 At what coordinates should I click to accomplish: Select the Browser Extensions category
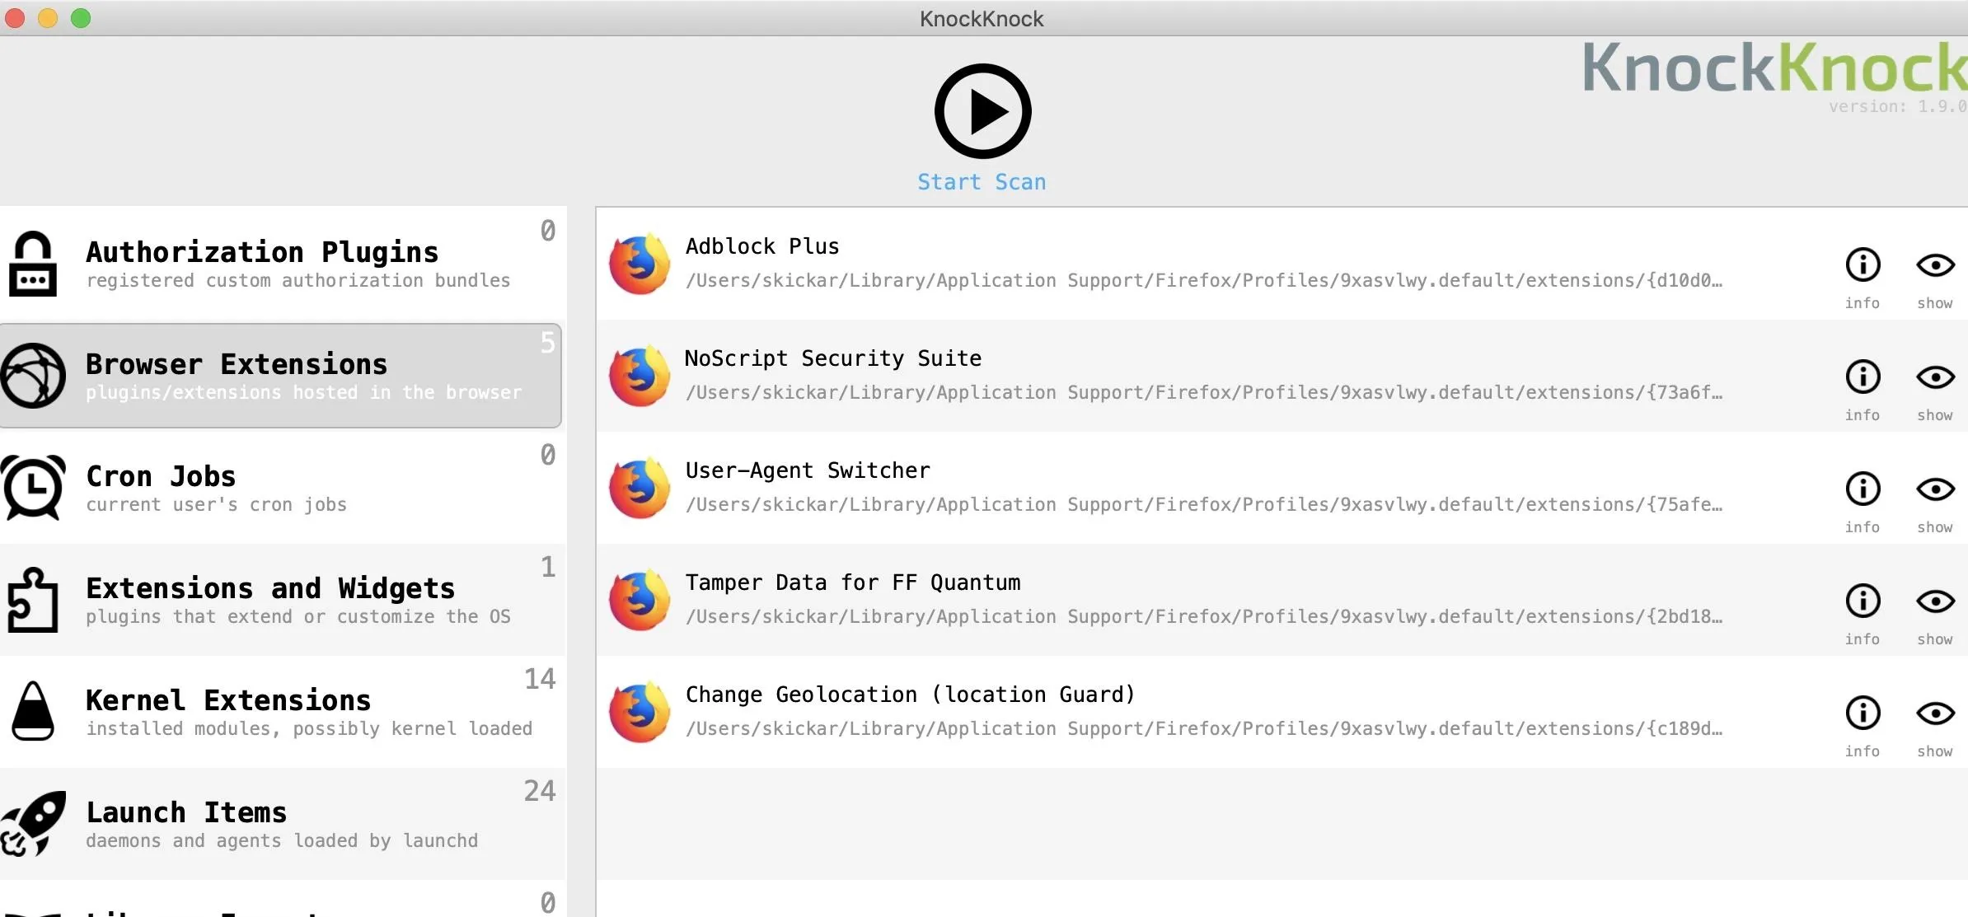281,376
